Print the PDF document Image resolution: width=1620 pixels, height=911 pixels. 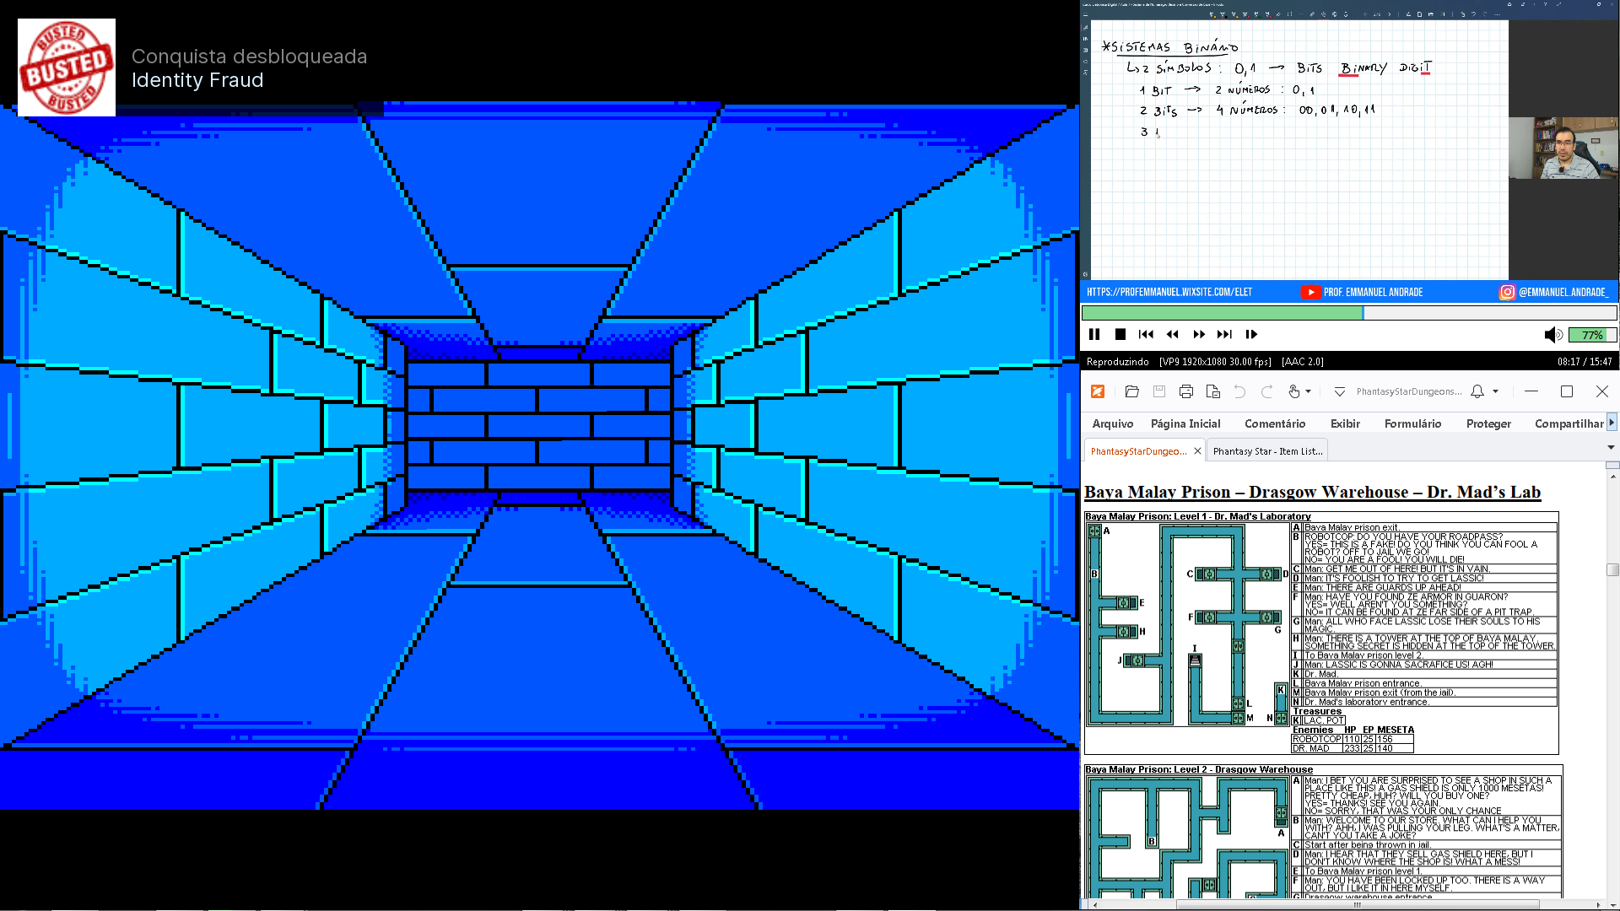1186,391
